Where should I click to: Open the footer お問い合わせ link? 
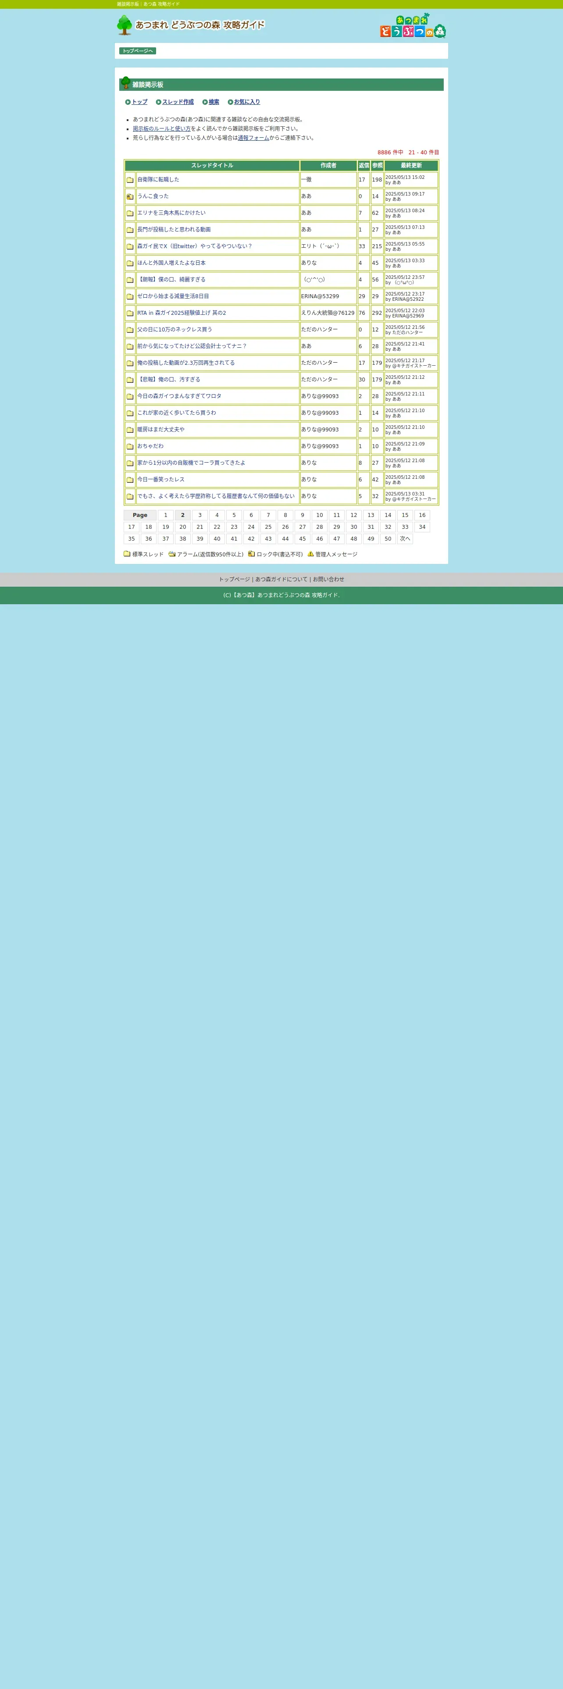click(x=328, y=580)
